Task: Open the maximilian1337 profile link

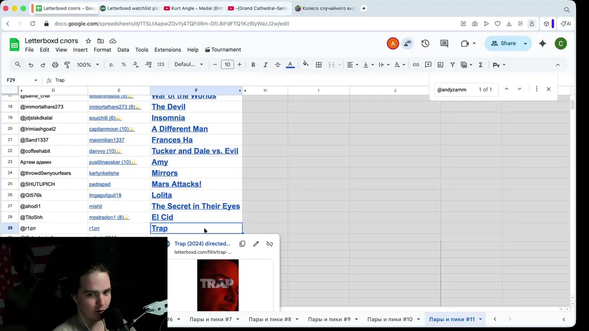Action: 106,140
